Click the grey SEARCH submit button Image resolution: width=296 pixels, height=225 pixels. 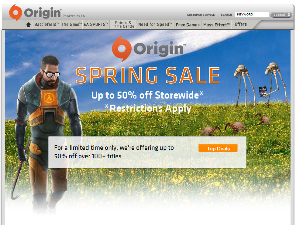pyautogui.click(x=281, y=15)
